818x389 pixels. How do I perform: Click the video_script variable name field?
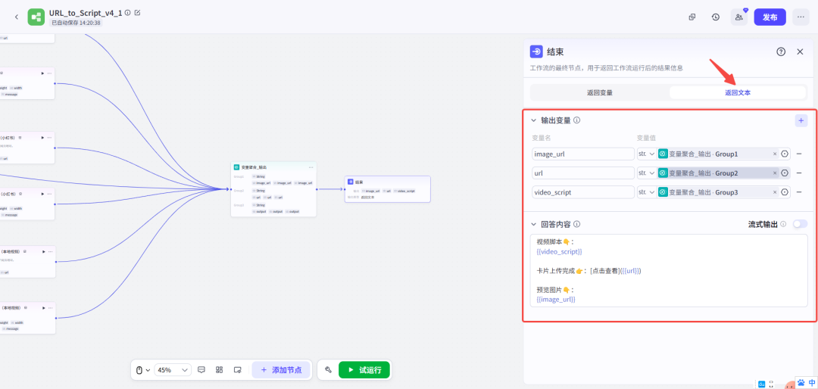coord(583,192)
